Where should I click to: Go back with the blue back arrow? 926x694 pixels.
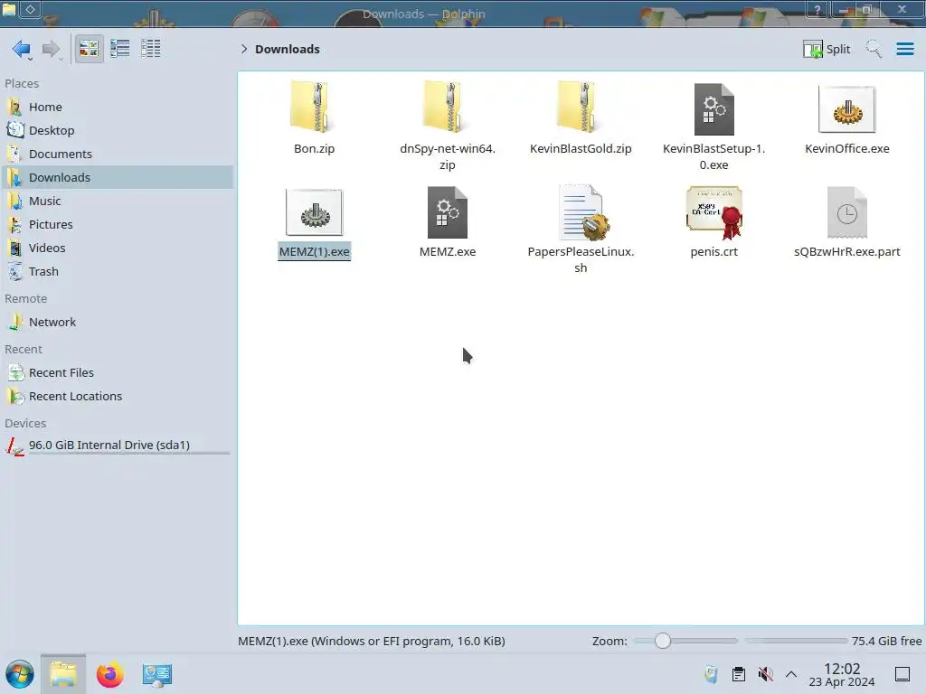tap(22, 49)
